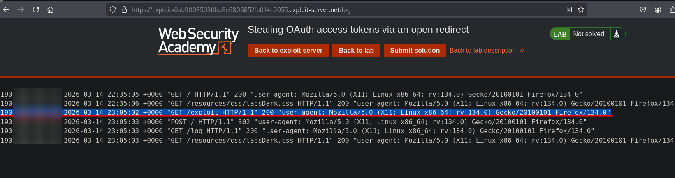Go back to the previous page

(x=6, y=9)
